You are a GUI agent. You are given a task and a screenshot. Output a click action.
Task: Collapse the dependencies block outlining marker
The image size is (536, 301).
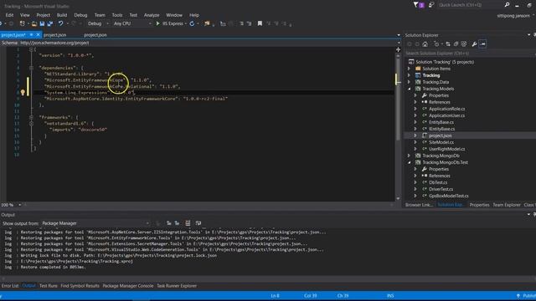(31, 68)
